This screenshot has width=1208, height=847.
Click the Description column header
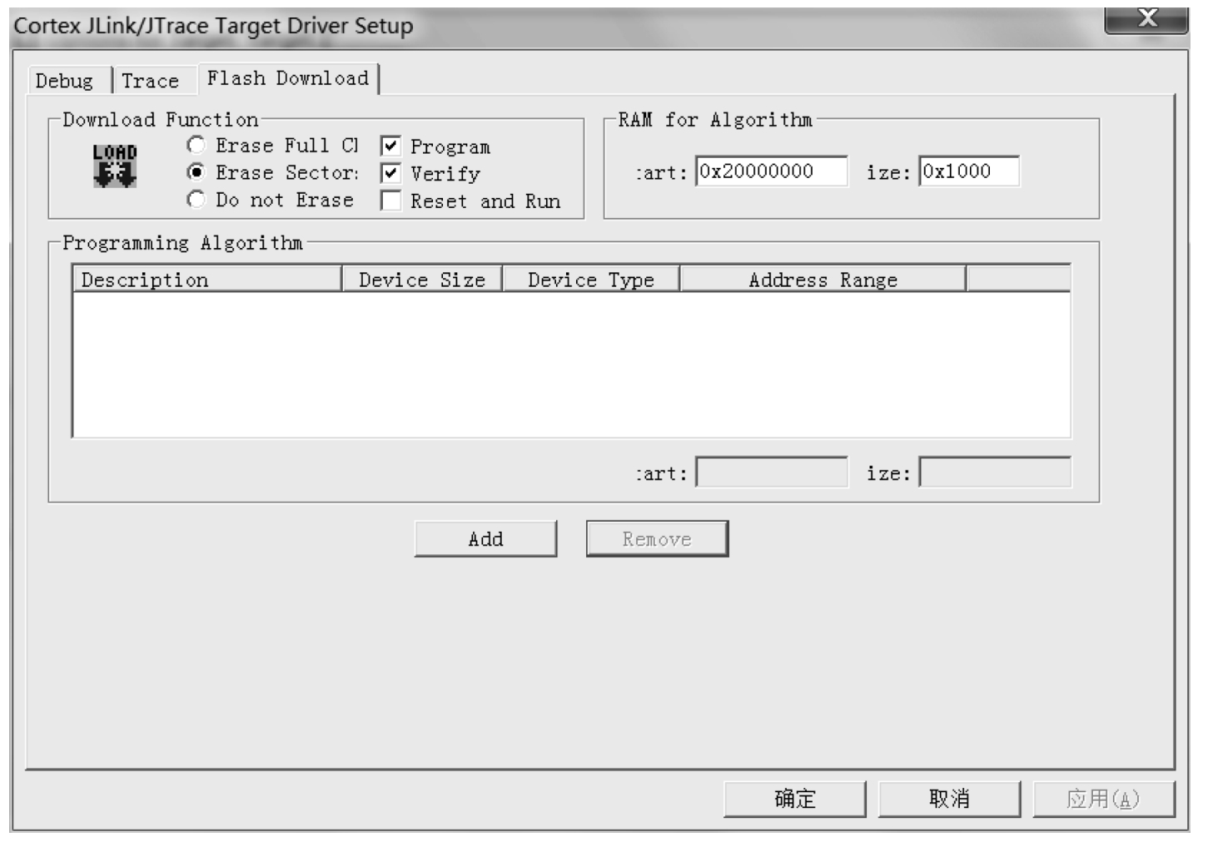tap(206, 280)
